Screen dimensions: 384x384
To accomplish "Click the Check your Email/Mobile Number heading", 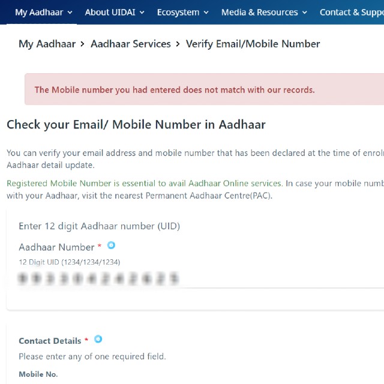I will coord(136,125).
